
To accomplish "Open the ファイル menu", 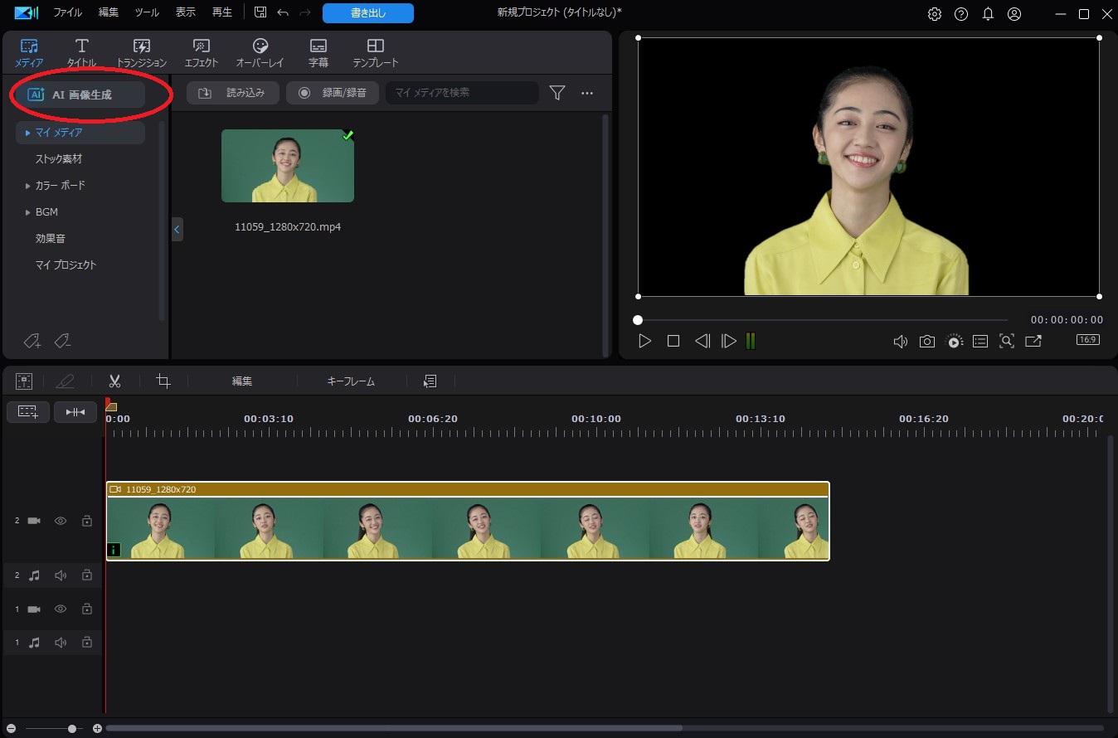I will coord(66,12).
